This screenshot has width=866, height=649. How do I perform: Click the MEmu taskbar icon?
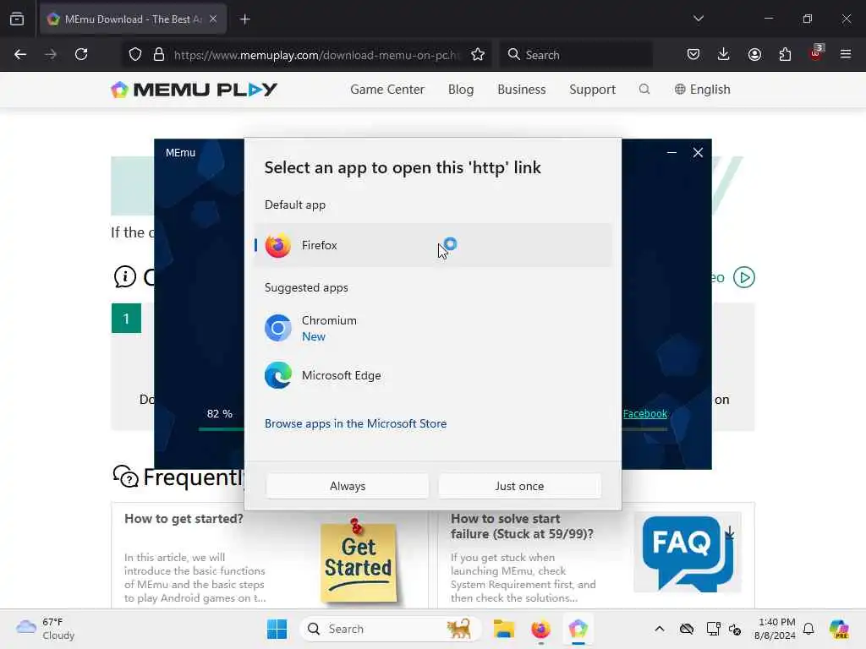[578, 629]
